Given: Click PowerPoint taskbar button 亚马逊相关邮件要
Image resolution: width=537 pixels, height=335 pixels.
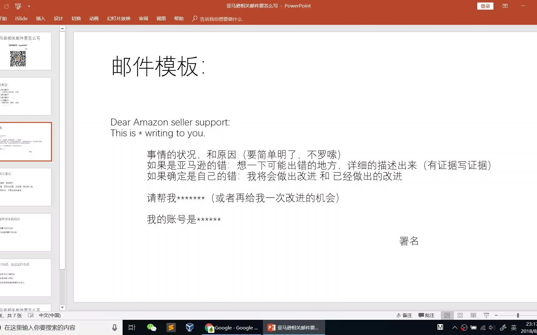Looking at the screenshot, I should (x=294, y=328).
